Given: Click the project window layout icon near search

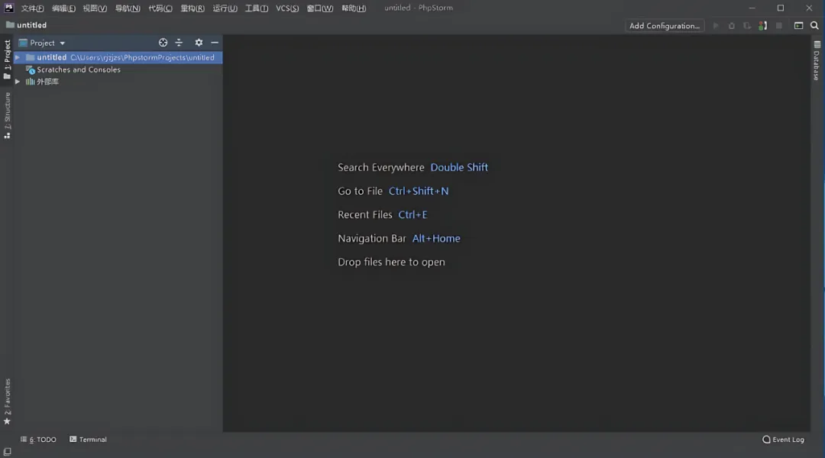Looking at the screenshot, I should coord(799,25).
